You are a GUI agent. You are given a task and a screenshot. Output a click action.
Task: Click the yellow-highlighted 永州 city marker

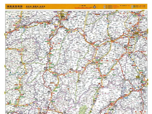(x=138, y=77)
